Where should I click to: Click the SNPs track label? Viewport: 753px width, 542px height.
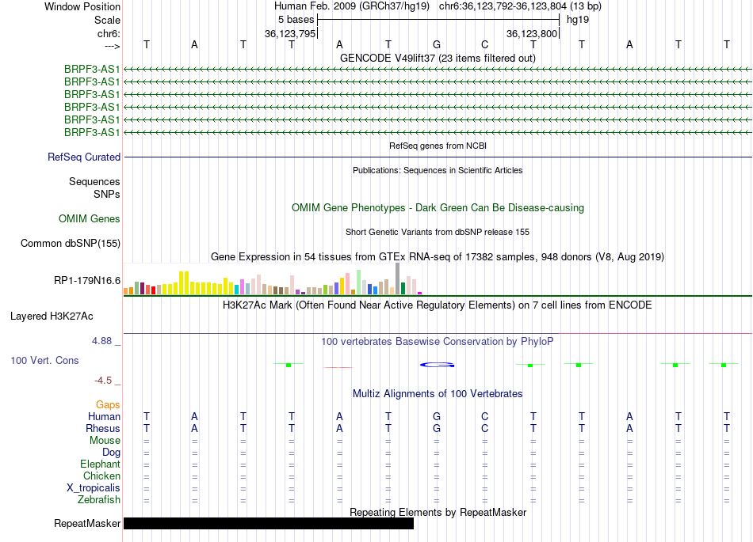tap(107, 194)
